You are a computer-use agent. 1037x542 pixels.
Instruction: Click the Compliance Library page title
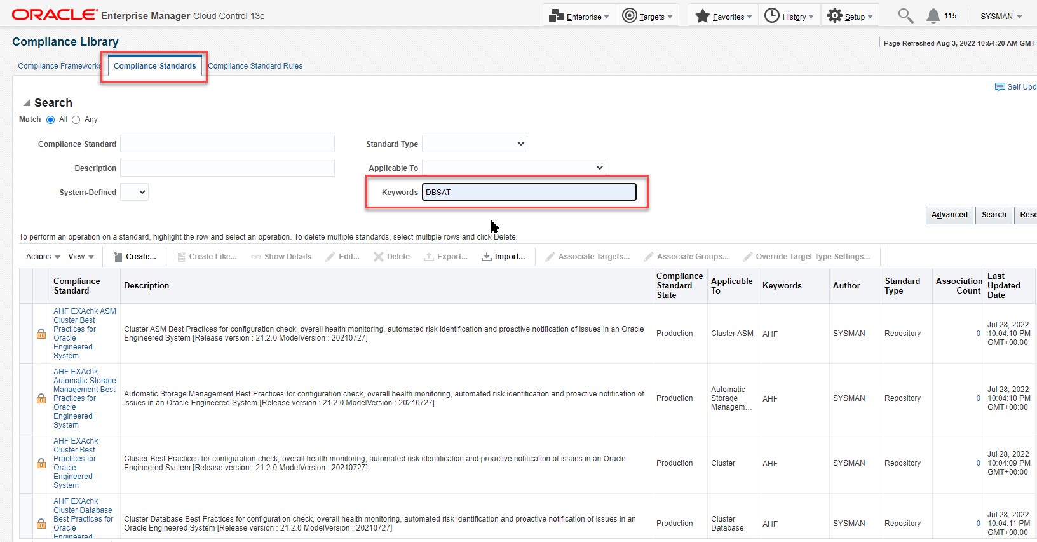65,42
